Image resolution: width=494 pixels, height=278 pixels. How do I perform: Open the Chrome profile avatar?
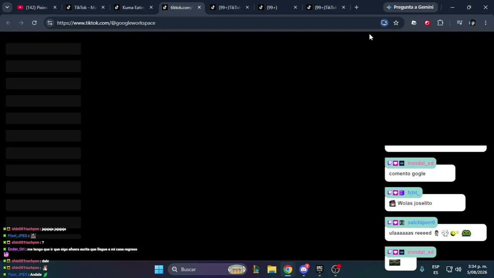pos(472,23)
